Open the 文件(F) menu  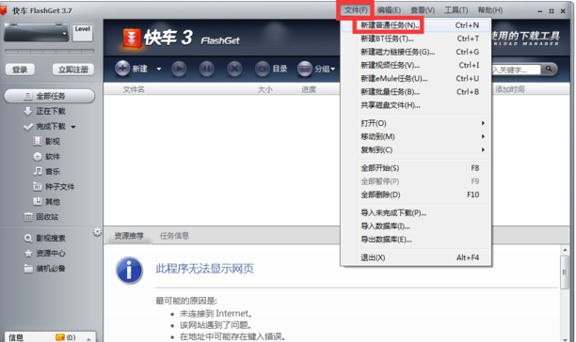(355, 10)
